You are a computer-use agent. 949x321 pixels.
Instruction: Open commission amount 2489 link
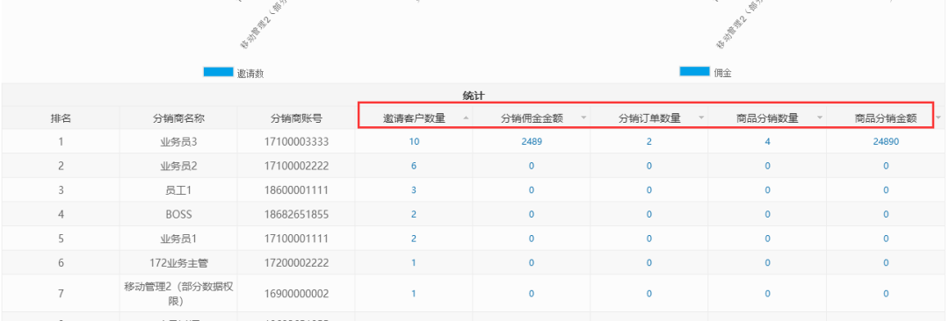[x=532, y=141]
